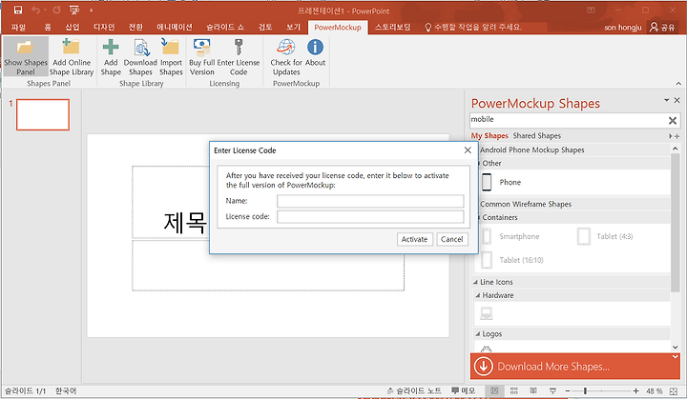Select the PowerMockup ribbon tab
This screenshot has width=687, height=399.
pyautogui.click(x=338, y=27)
